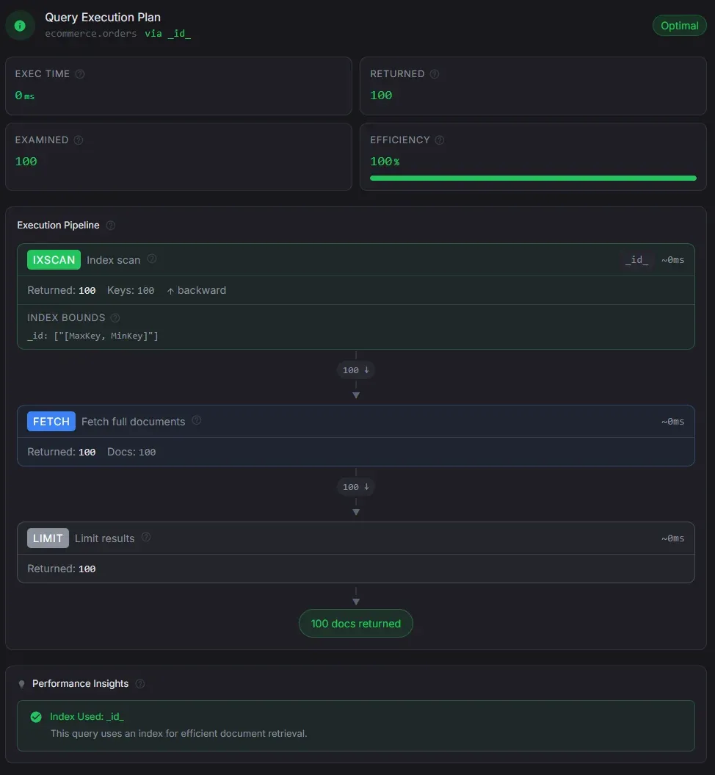This screenshot has height=775, width=715.
Task: Click the help icon next to EXEC TIME
Action: (80, 74)
